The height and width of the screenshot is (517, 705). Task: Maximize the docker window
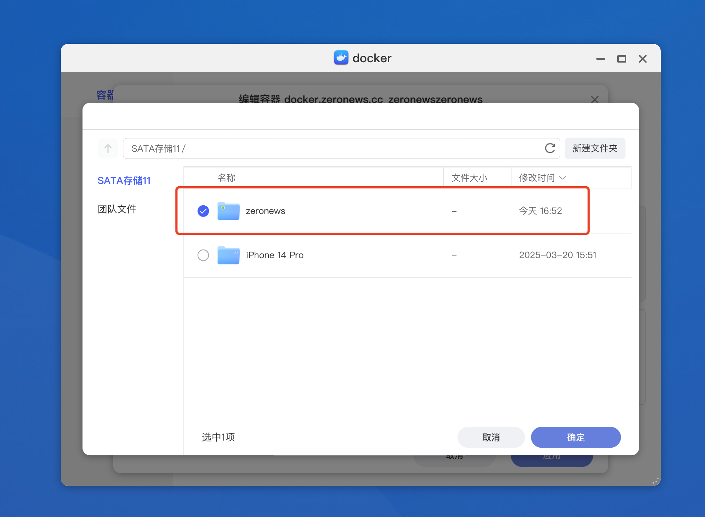(x=621, y=59)
